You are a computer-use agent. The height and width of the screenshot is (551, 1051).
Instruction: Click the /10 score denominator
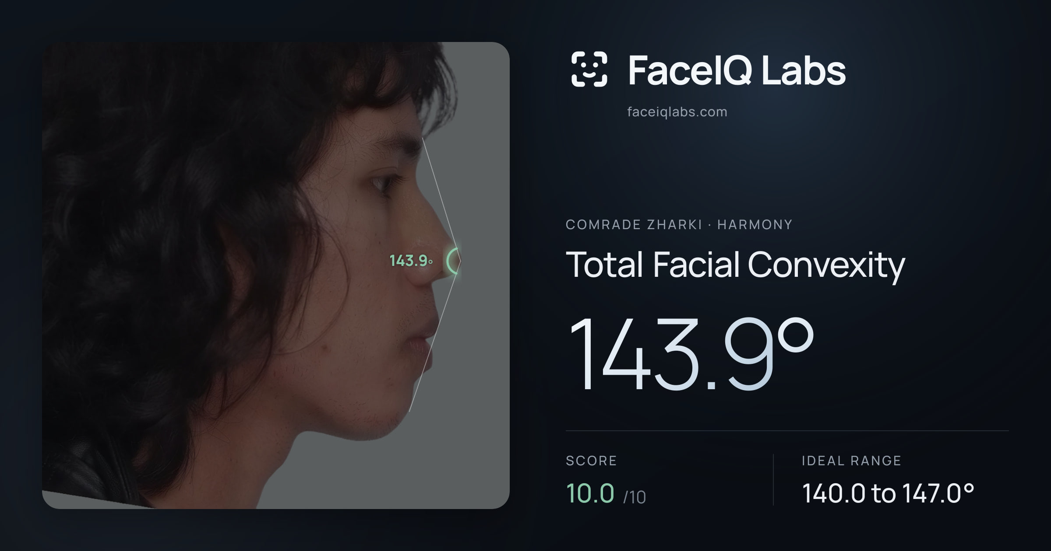click(x=635, y=497)
